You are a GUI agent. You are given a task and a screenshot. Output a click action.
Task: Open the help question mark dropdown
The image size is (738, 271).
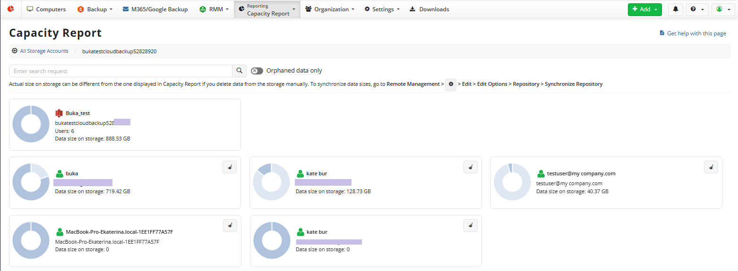(697, 9)
